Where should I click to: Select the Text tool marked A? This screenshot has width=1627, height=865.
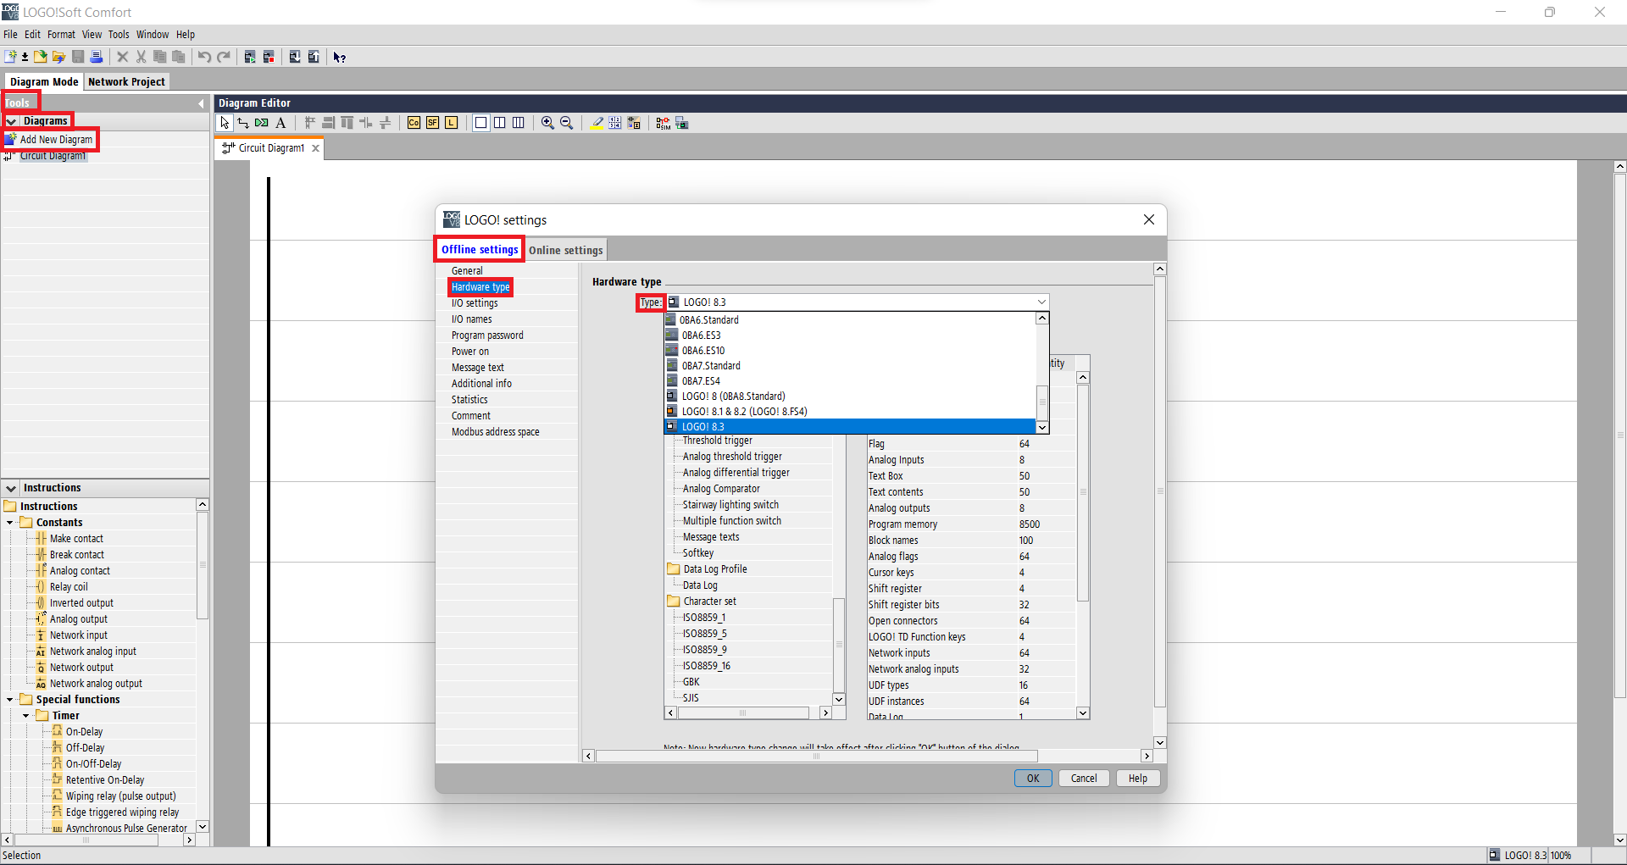(x=280, y=123)
